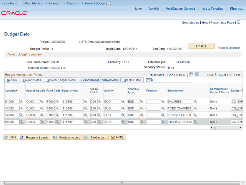Open the Process Monitor link

click(x=229, y=48)
